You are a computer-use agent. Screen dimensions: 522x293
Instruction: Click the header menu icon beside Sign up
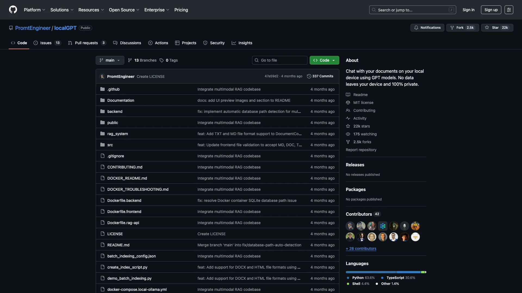click(509, 10)
